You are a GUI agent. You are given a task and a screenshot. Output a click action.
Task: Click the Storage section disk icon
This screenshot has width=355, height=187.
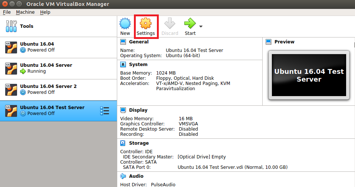(x=123, y=143)
